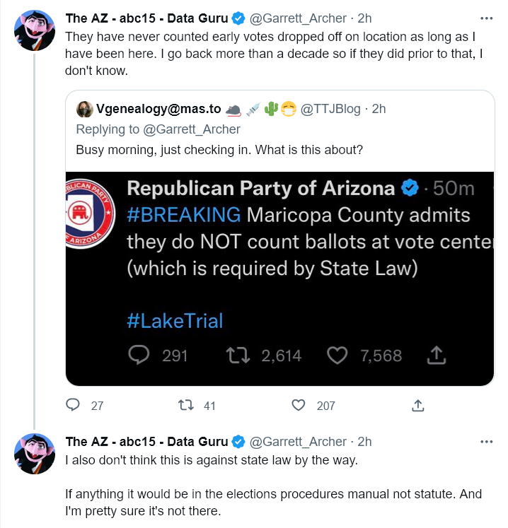Click quoted tweet's small profile avatar
Image resolution: width=508 pixels, height=528 pixels.
[85, 109]
